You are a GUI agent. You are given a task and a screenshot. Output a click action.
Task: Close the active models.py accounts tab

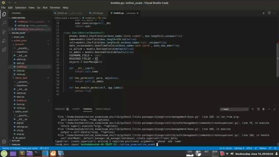(138, 13)
